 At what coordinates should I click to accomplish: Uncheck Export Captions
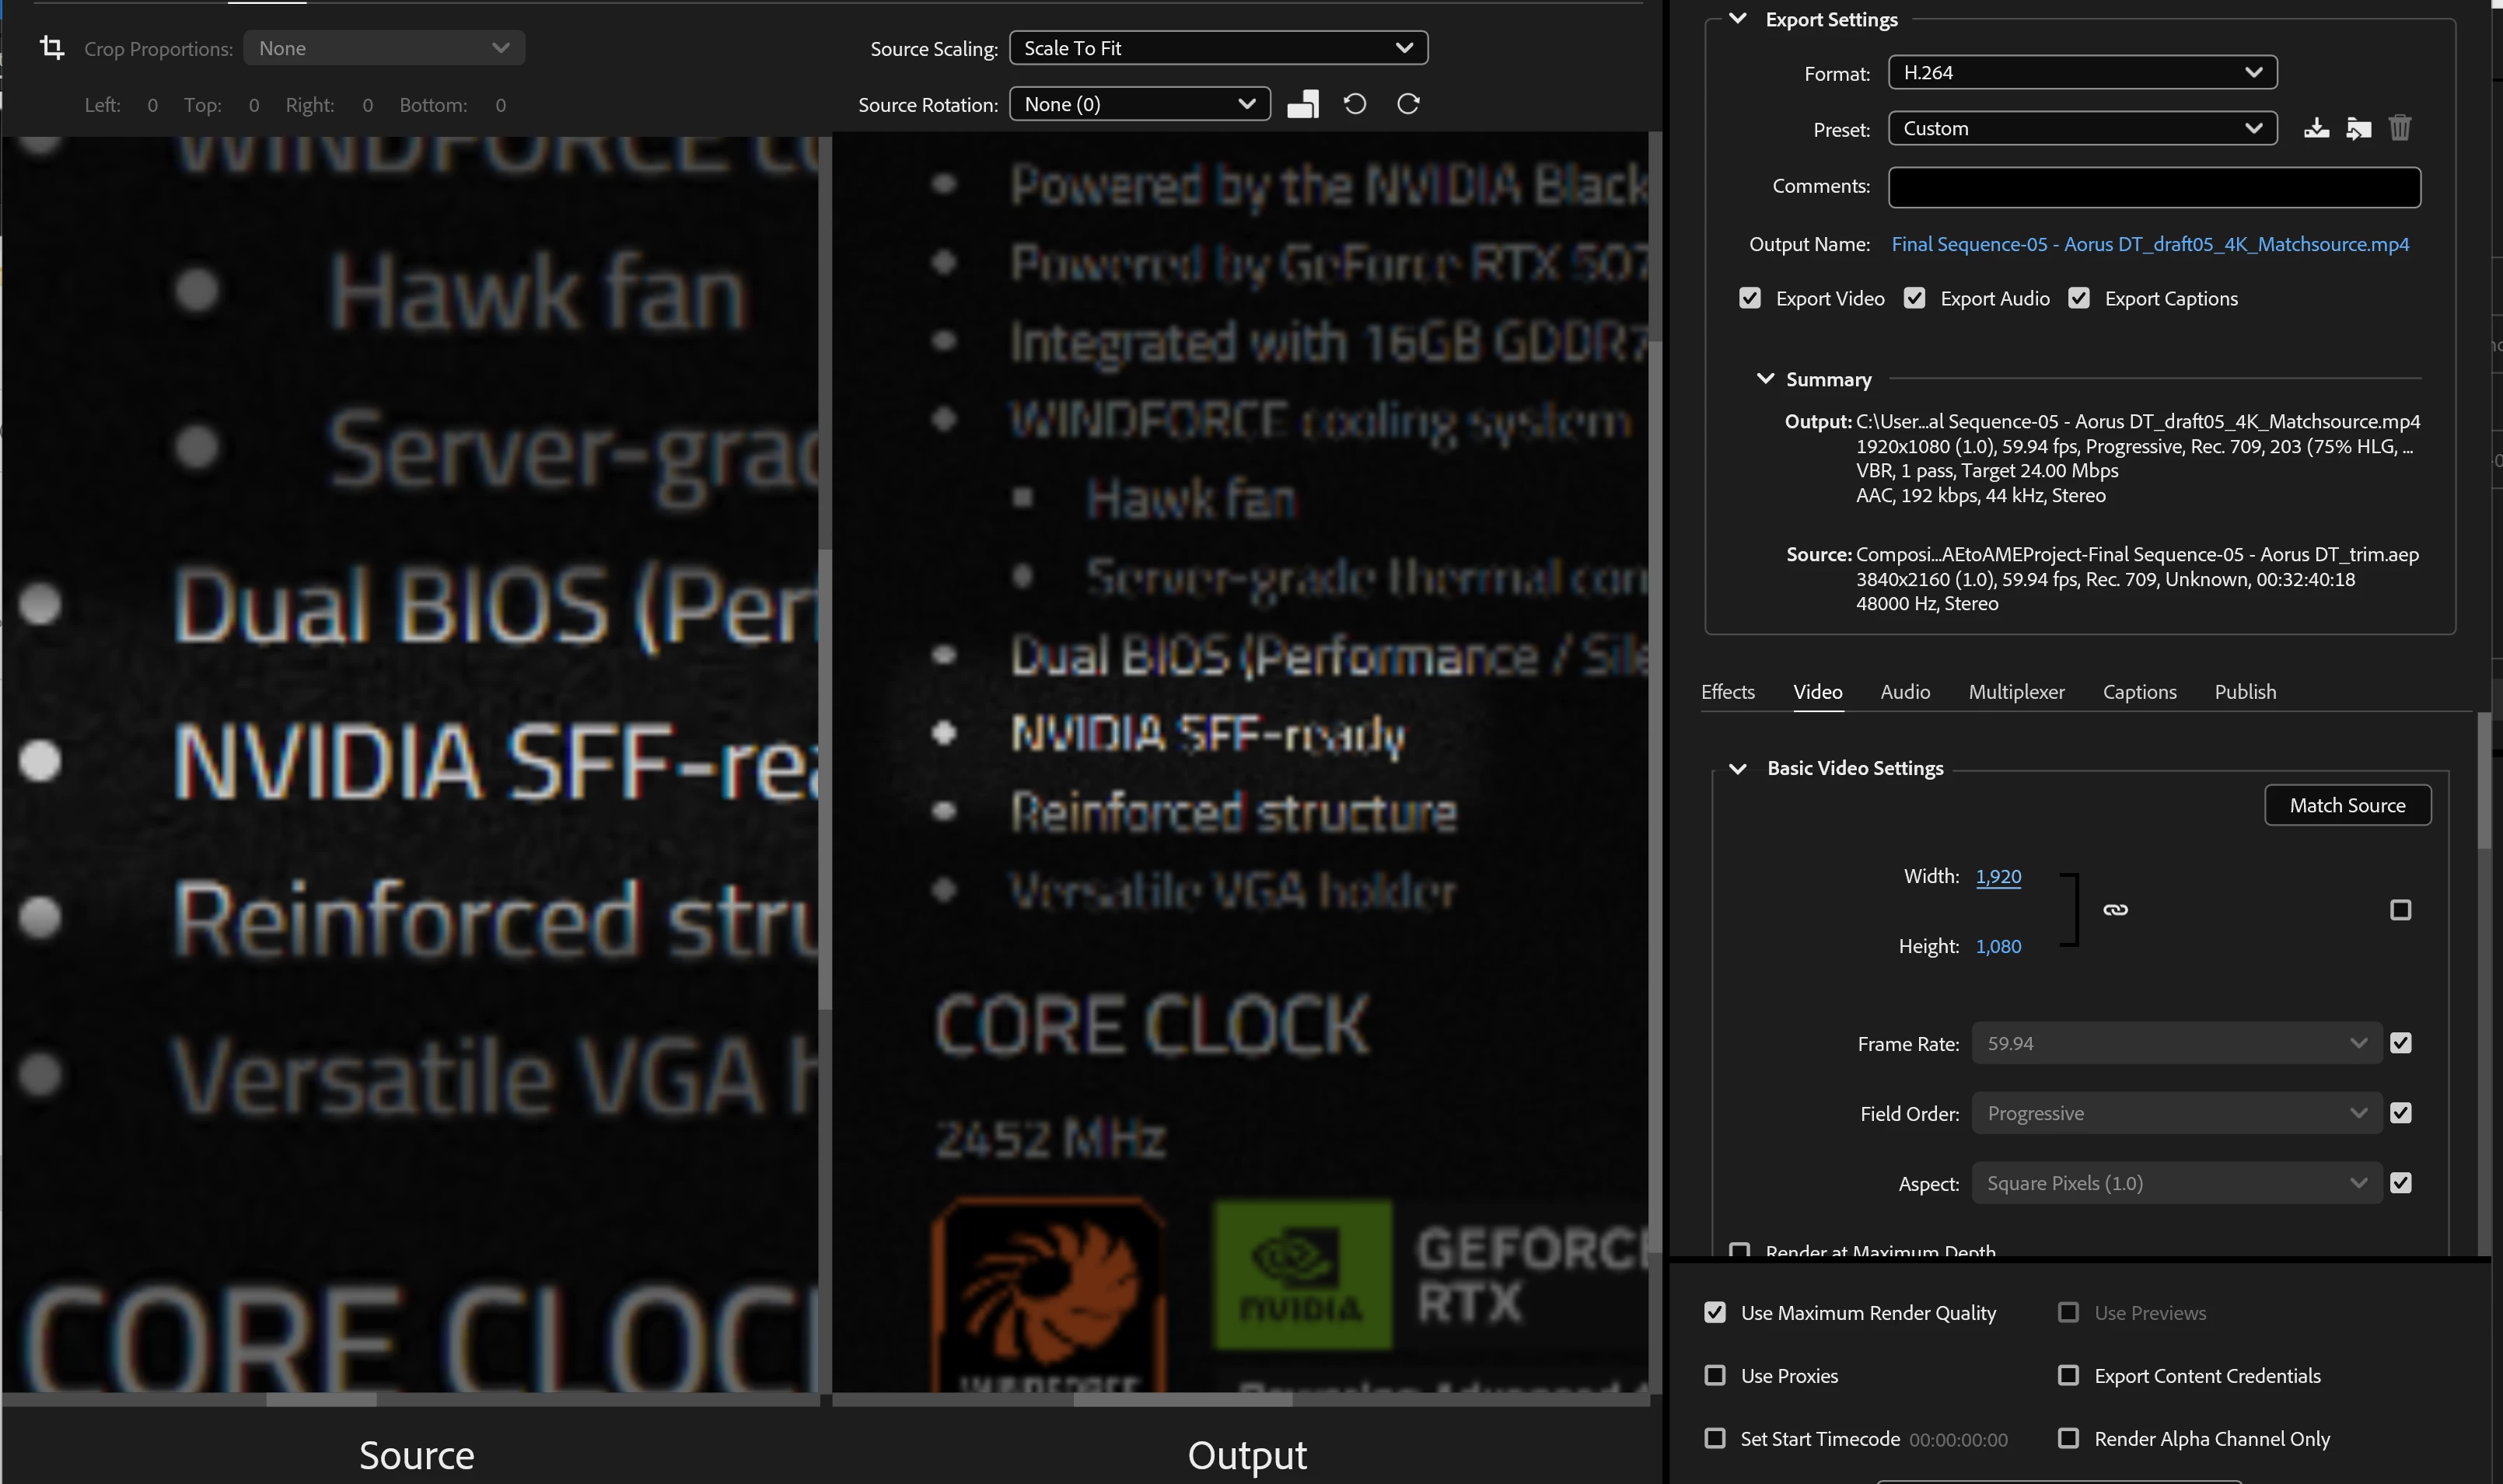click(x=2079, y=298)
